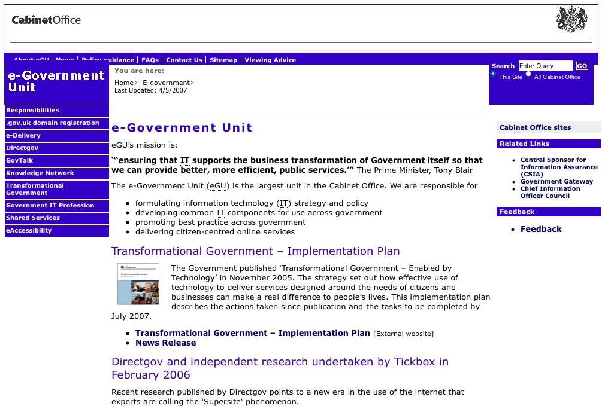Click the e-Government Unit sidebar heading

(x=56, y=81)
